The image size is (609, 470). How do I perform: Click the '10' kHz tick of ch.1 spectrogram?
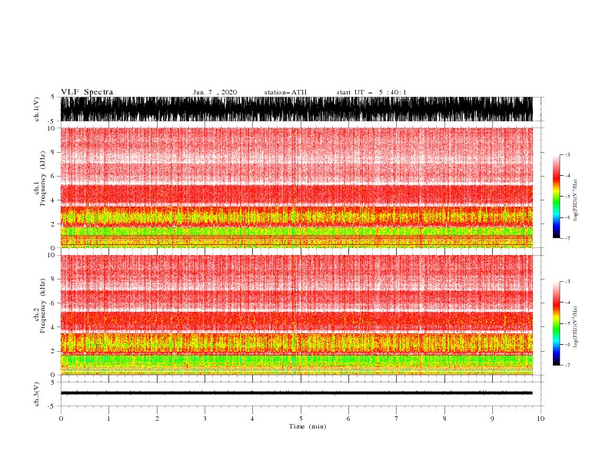coord(52,128)
